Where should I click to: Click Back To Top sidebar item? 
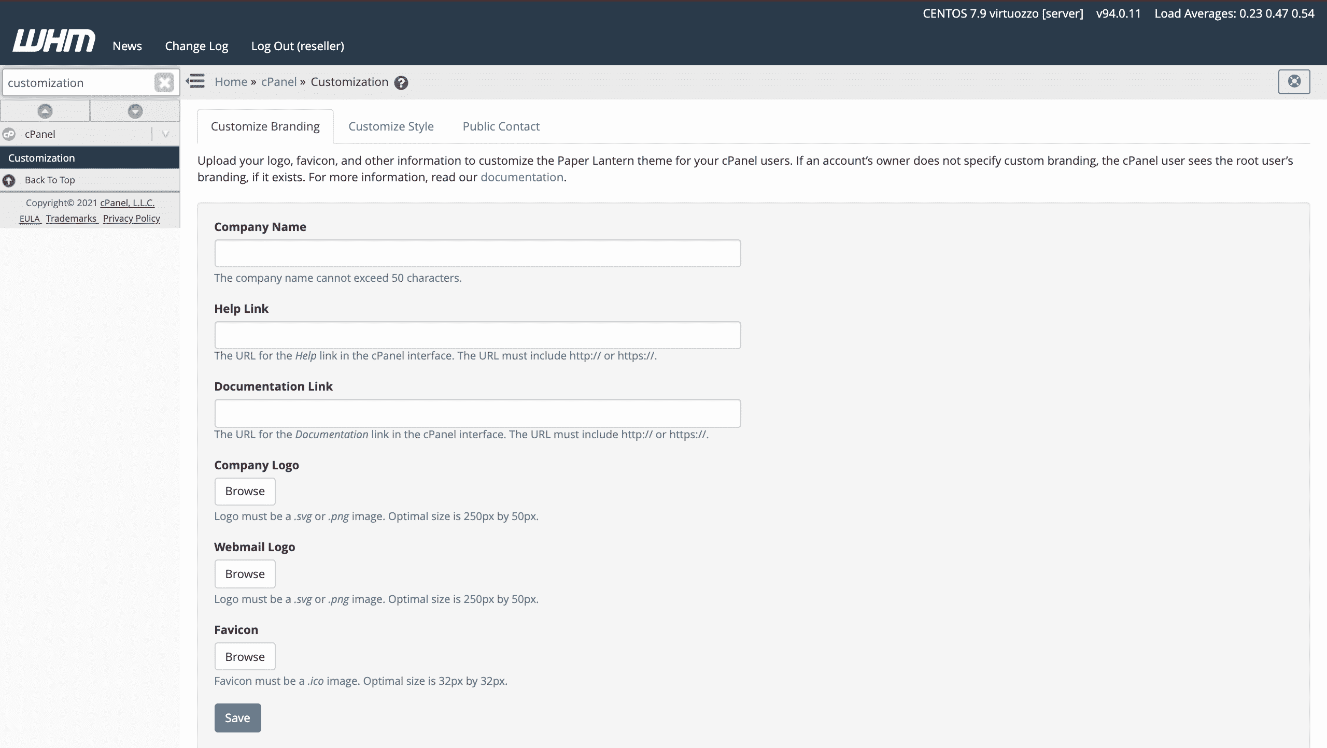90,180
